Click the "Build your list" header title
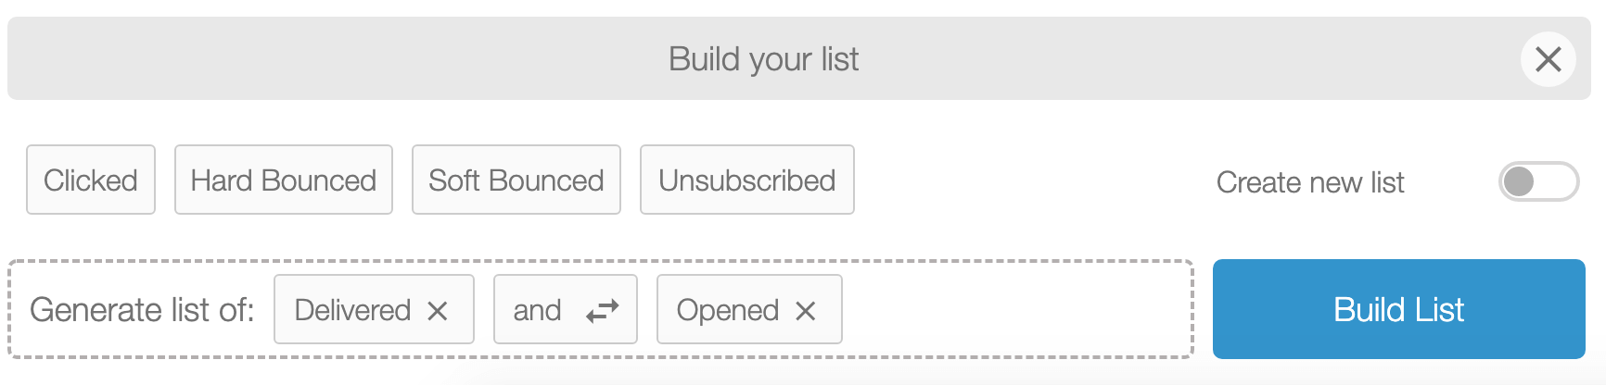This screenshot has width=1606, height=385. [x=764, y=59]
